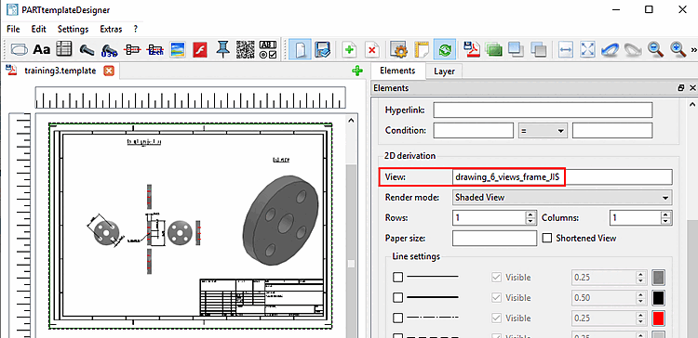Open the Settings menu
Viewport: 698px width, 338px height.
[73, 30]
